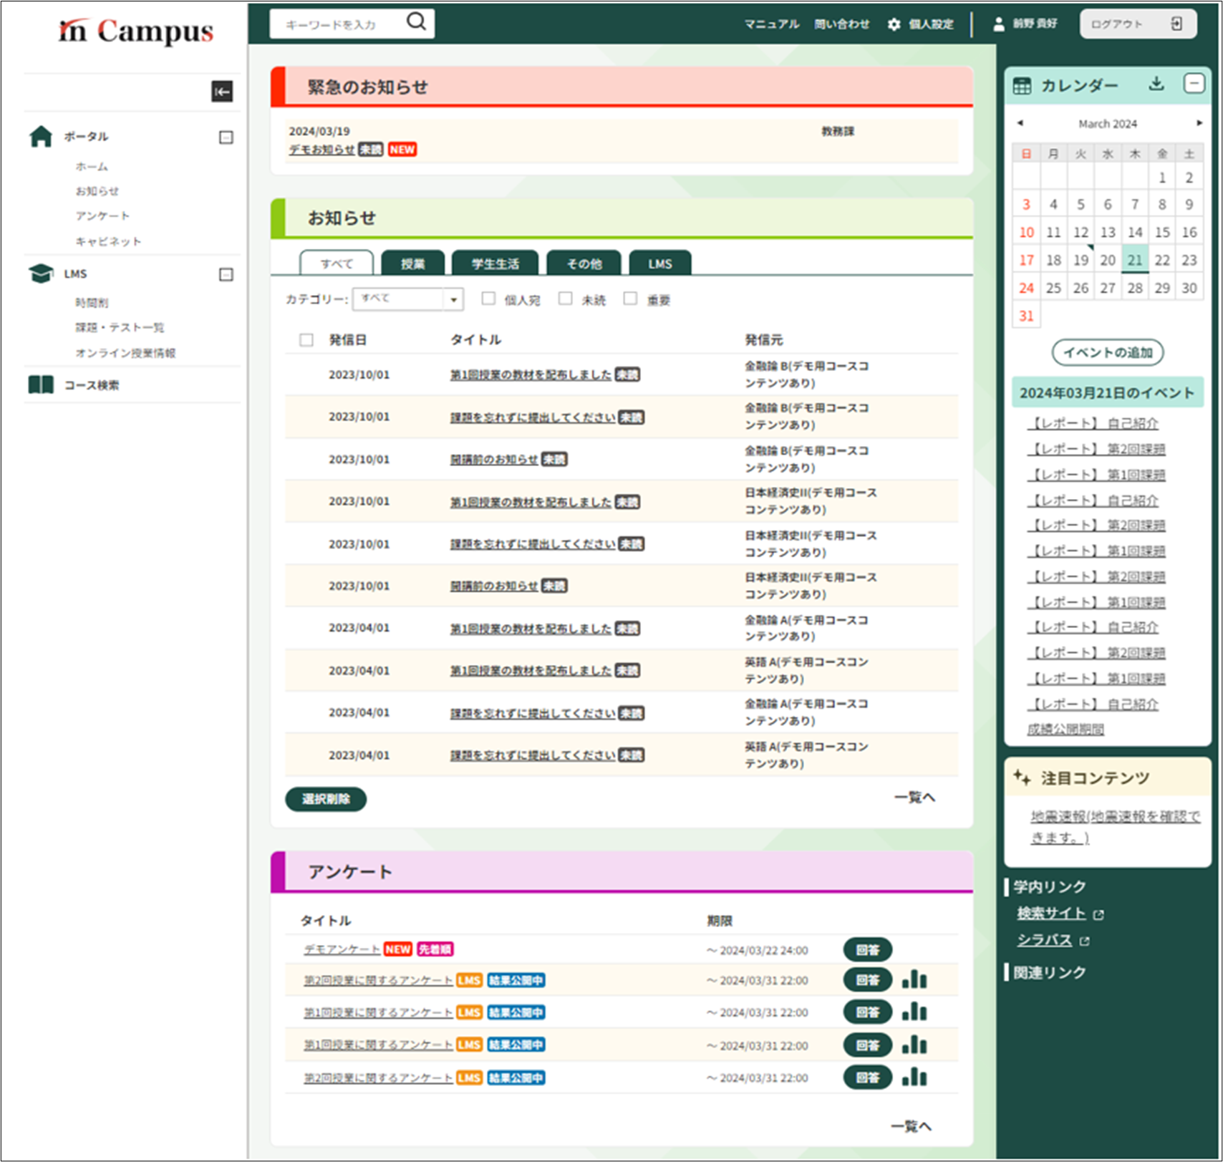This screenshot has height=1162, width=1223.
Task: Open the デモお知らせ urgent notice link
Action: (x=322, y=150)
